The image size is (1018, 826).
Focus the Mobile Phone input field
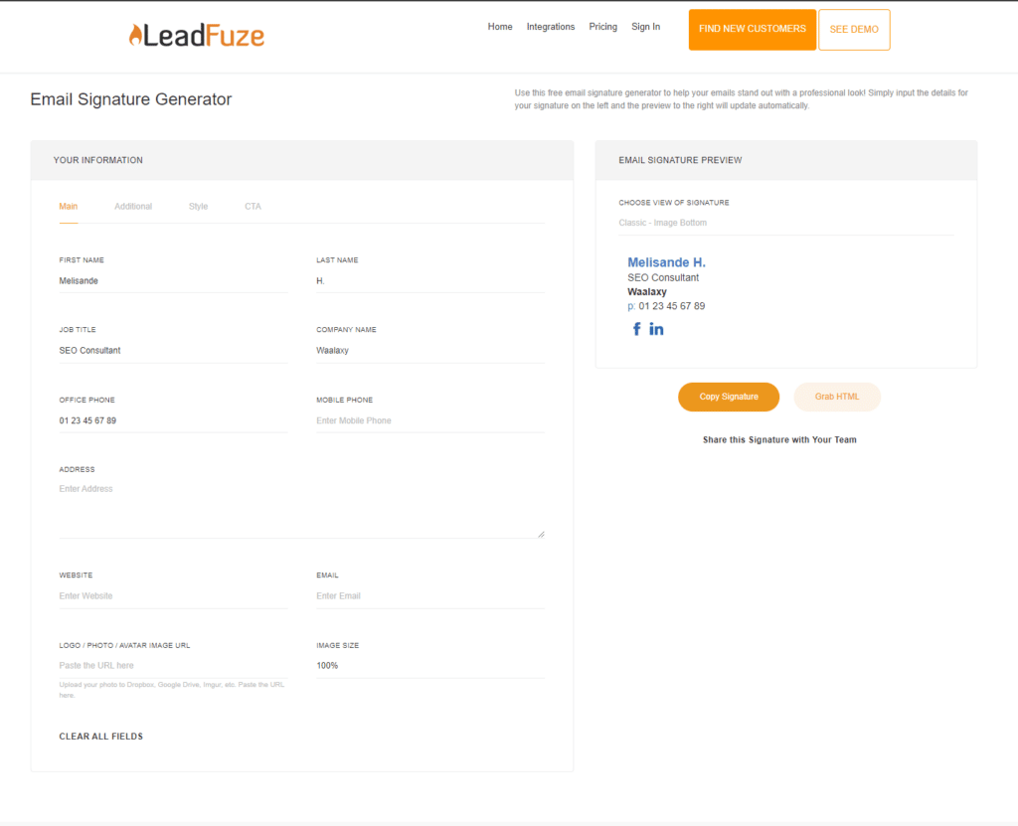pyautogui.click(x=429, y=421)
